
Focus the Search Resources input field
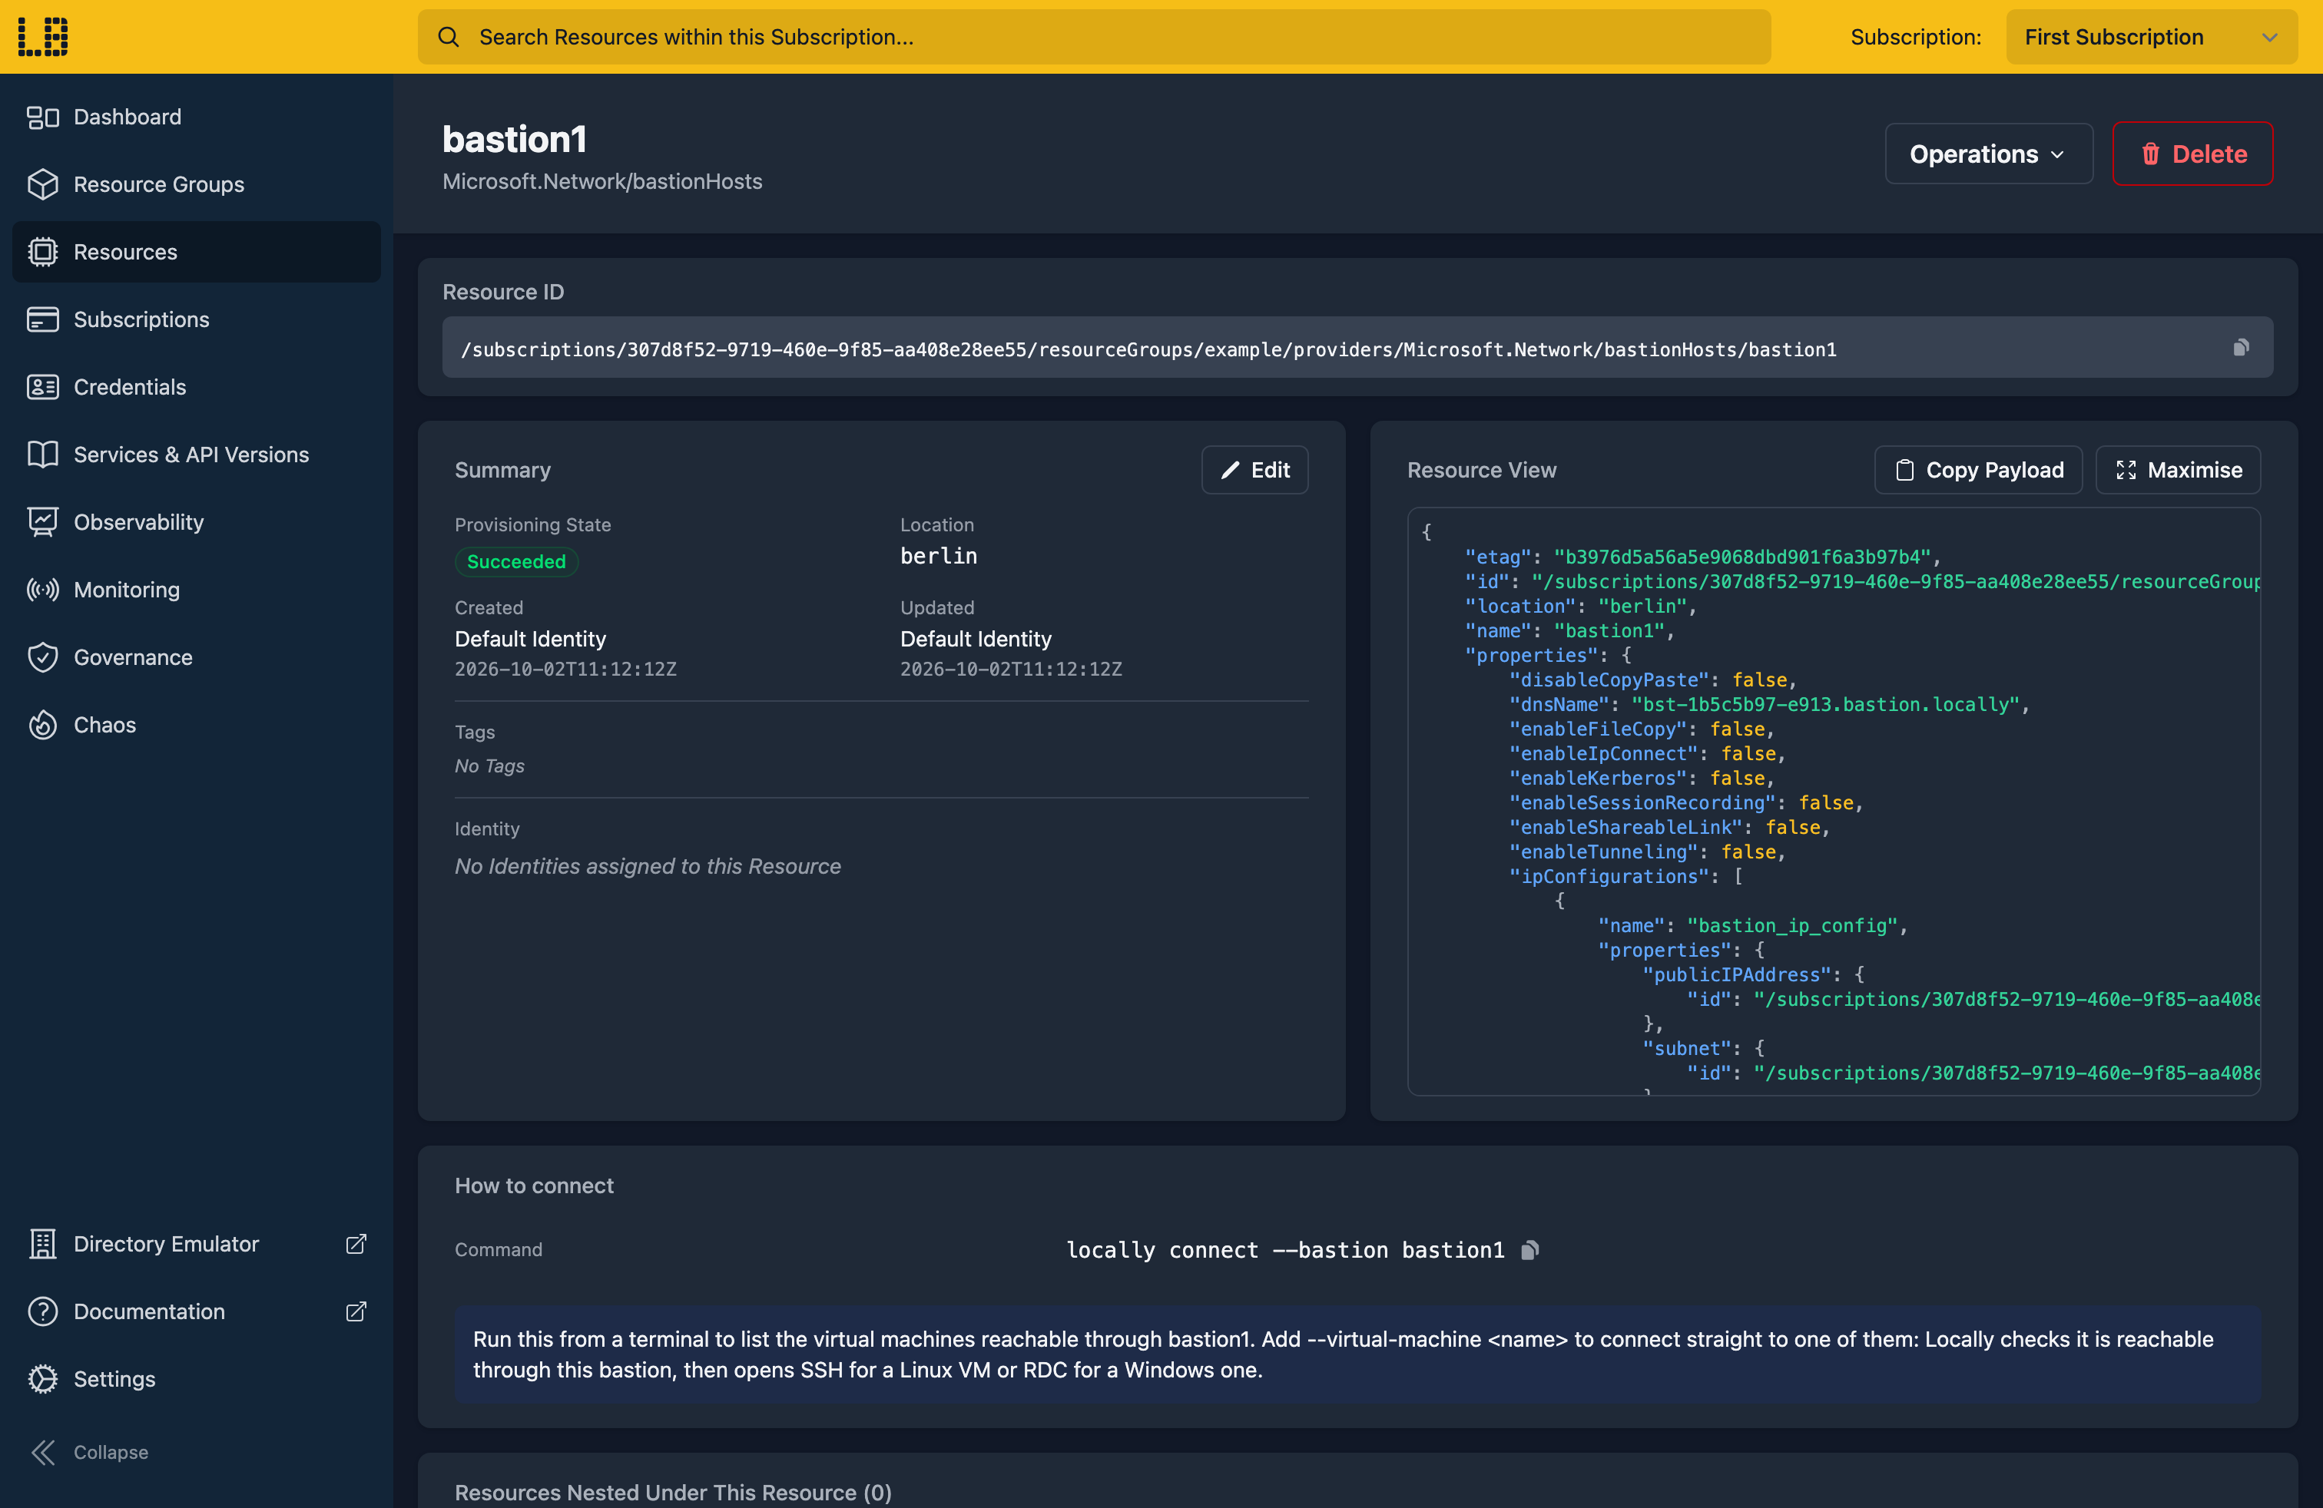(x=1094, y=37)
